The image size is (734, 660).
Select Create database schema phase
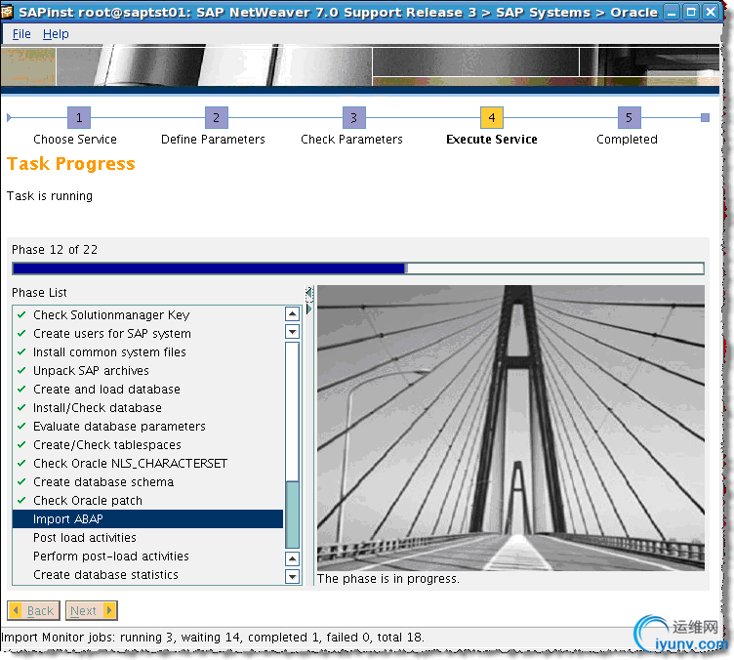tap(148, 481)
